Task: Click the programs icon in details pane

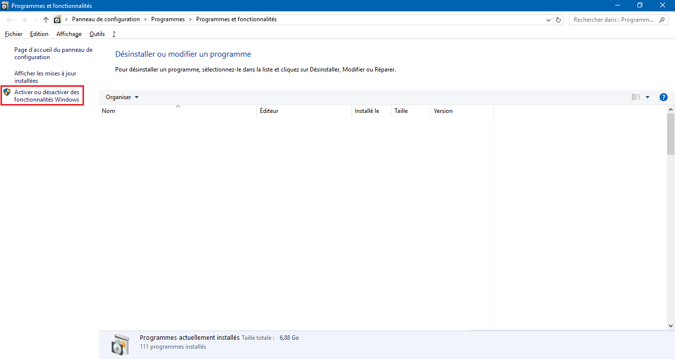Action: coord(120,344)
